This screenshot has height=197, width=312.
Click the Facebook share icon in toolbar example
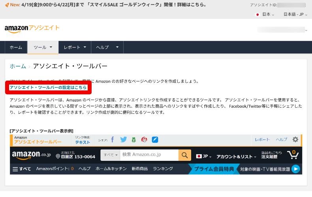pyautogui.click(x=113, y=140)
